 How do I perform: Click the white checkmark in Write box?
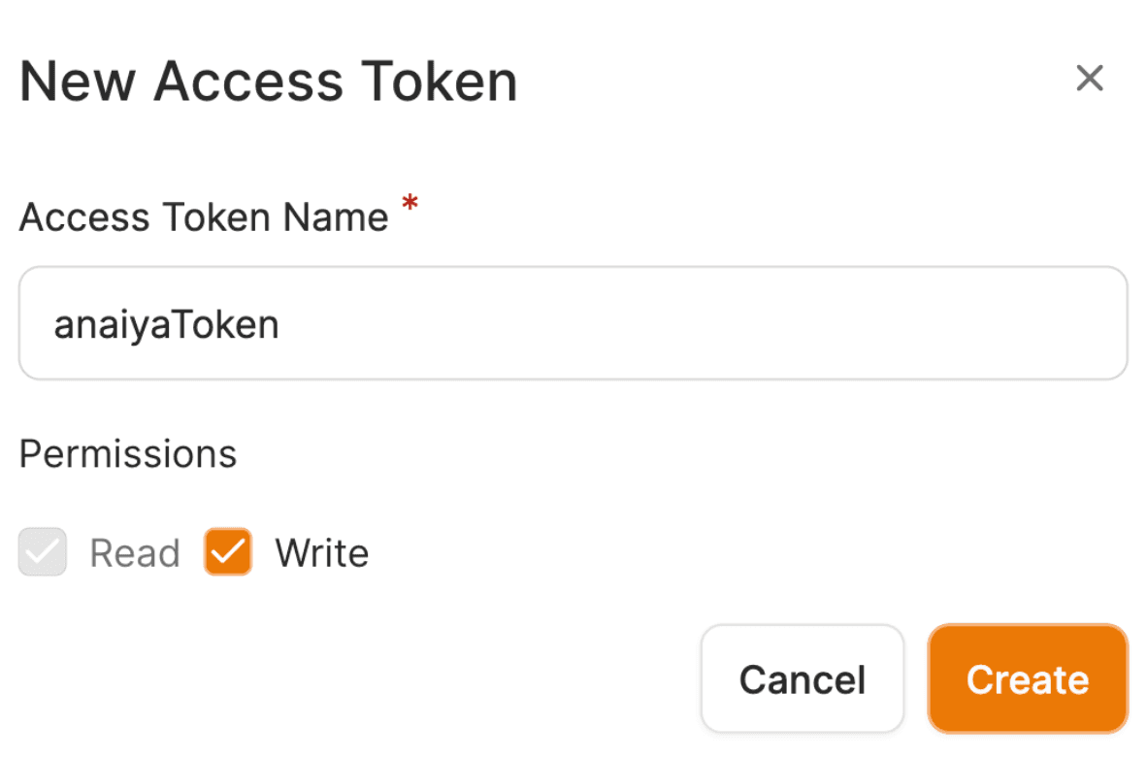tap(228, 552)
